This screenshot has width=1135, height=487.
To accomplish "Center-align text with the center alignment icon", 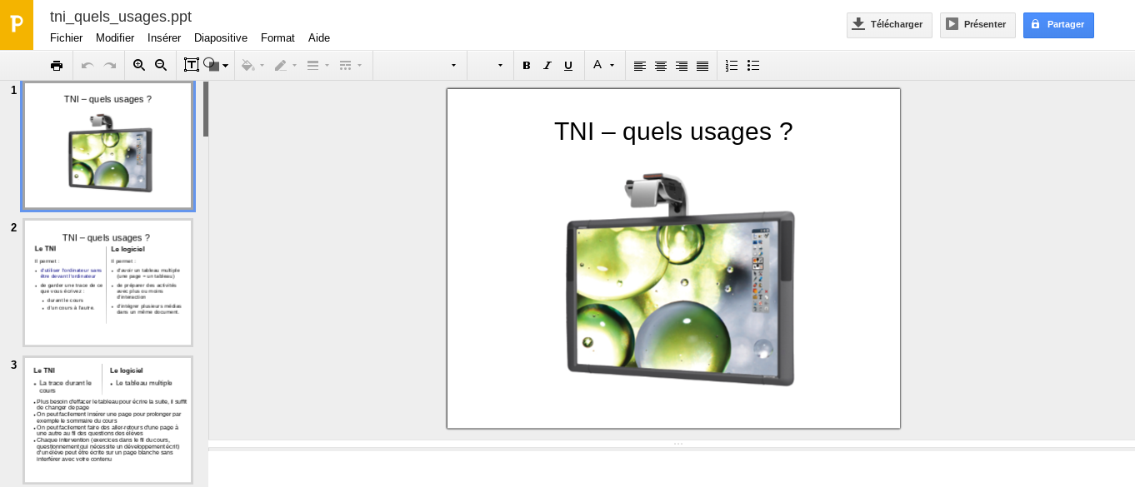I will pyautogui.click(x=661, y=66).
